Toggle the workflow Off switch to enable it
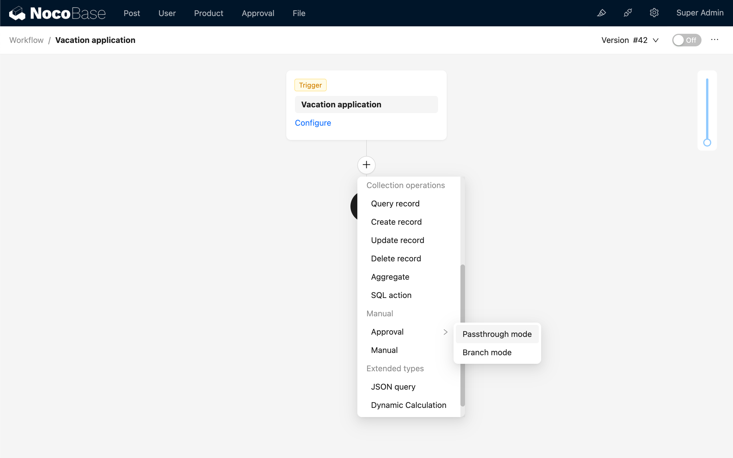This screenshot has width=733, height=458. (687, 40)
